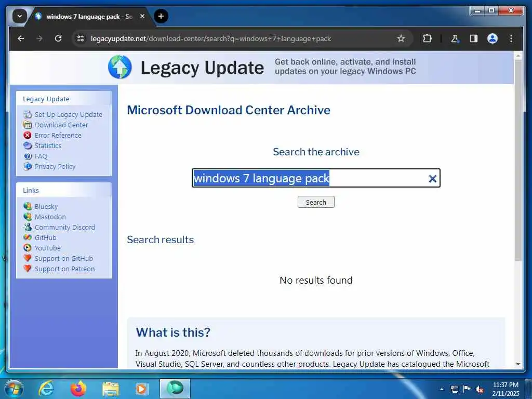
Task: Click the Legacy Update globe logo
Action: pos(120,67)
